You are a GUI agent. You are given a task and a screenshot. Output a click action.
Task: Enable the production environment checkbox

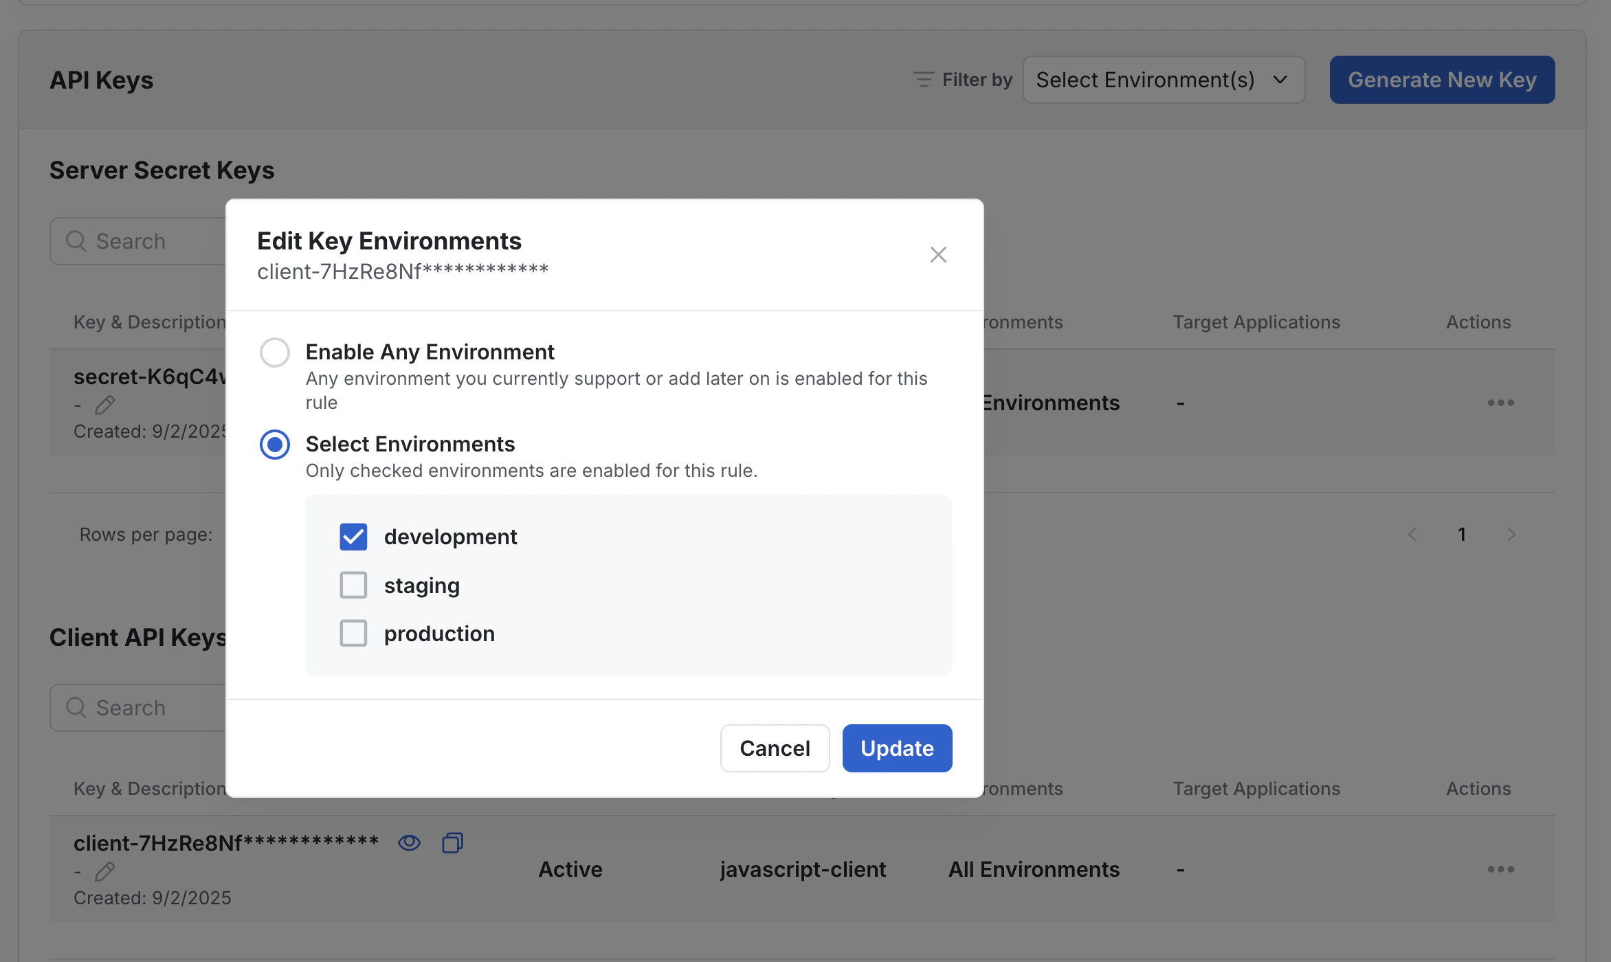tap(353, 633)
